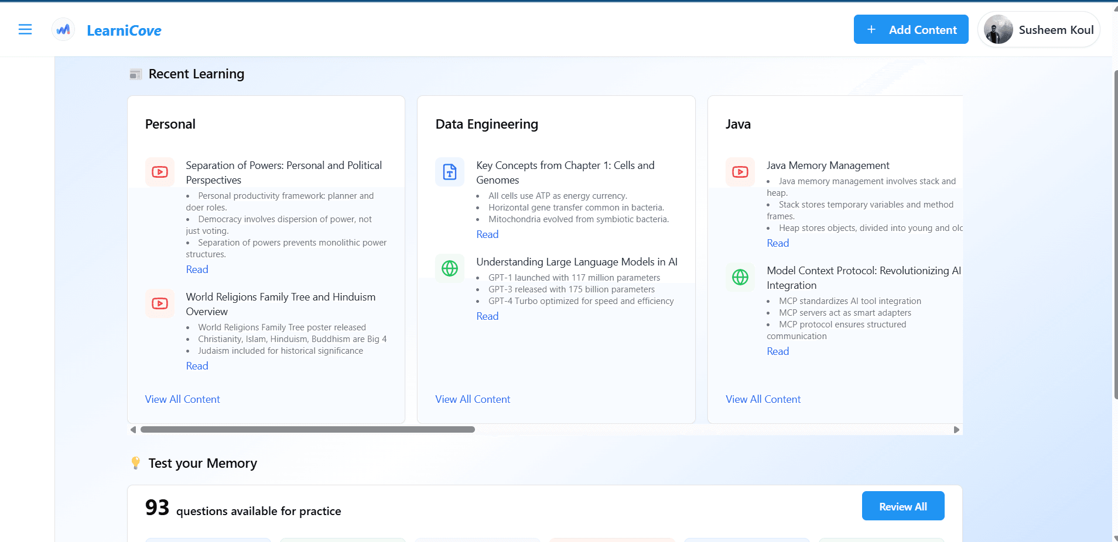This screenshot has width=1118, height=542.
Task: Read the World Religions Family Tree summary
Action: (x=197, y=366)
